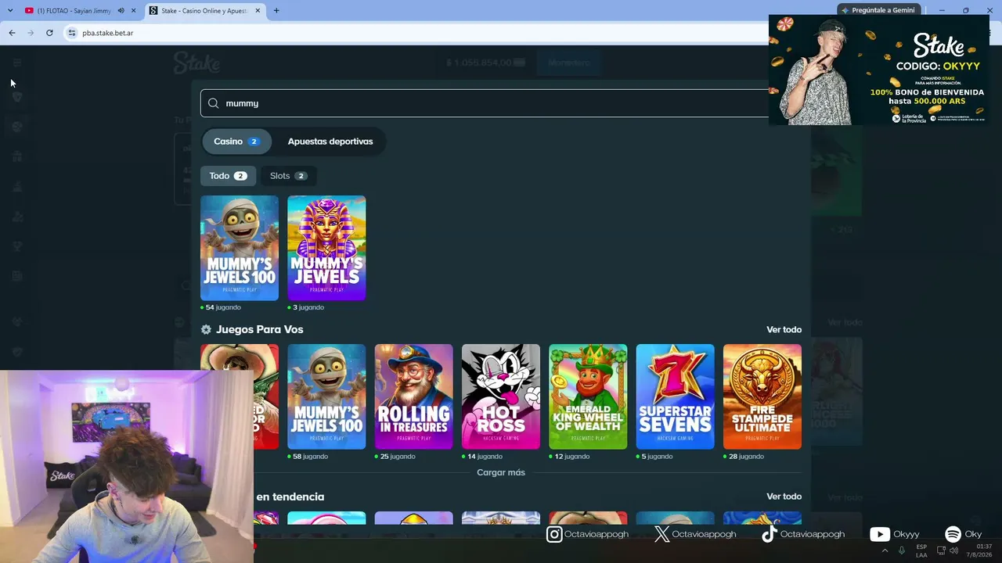Open the browser tab search dropdown
This screenshot has height=563, width=1002.
[x=10, y=10]
